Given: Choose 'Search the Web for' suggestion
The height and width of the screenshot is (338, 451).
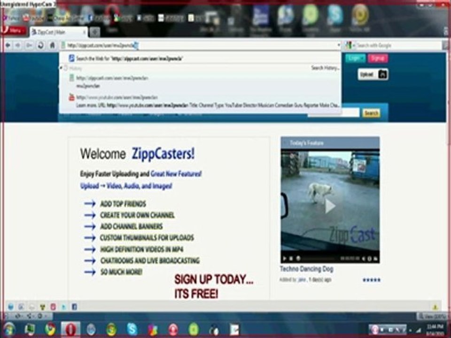Looking at the screenshot, I should (x=200, y=59).
